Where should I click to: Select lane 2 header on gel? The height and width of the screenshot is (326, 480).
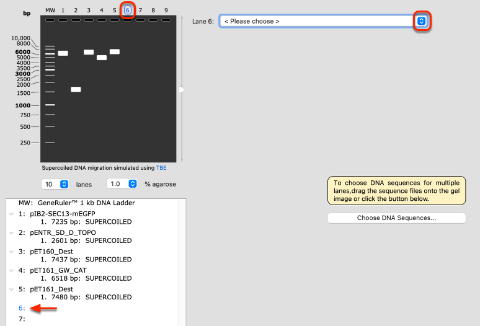(76, 11)
